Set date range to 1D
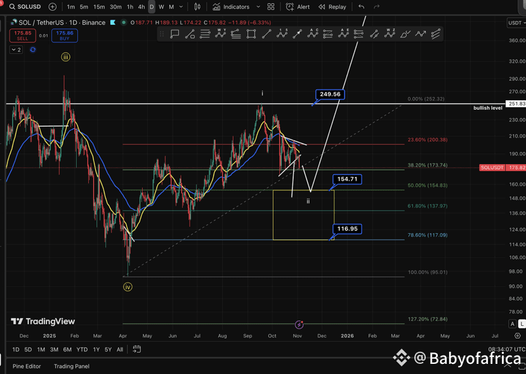The image size is (526, 374). tap(16, 349)
